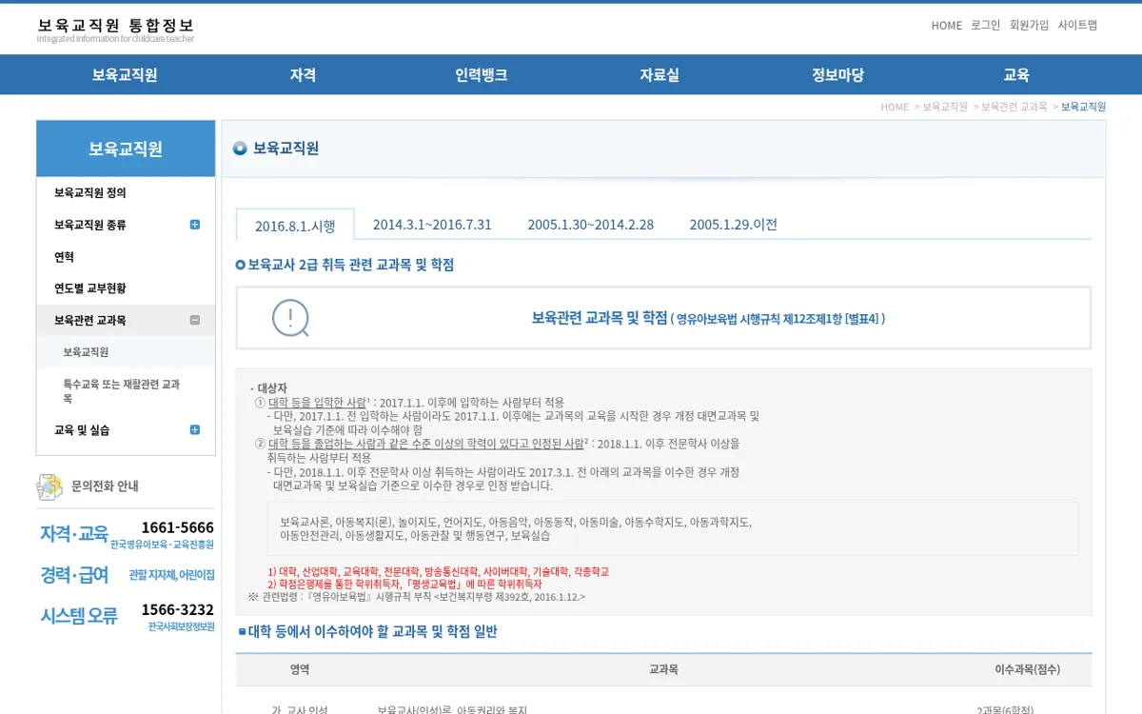Image resolution: width=1142 pixels, height=714 pixels.
Task: Click heading 대학 등에서 이수하여야 할 교과목
Action: tap(372, 631)
